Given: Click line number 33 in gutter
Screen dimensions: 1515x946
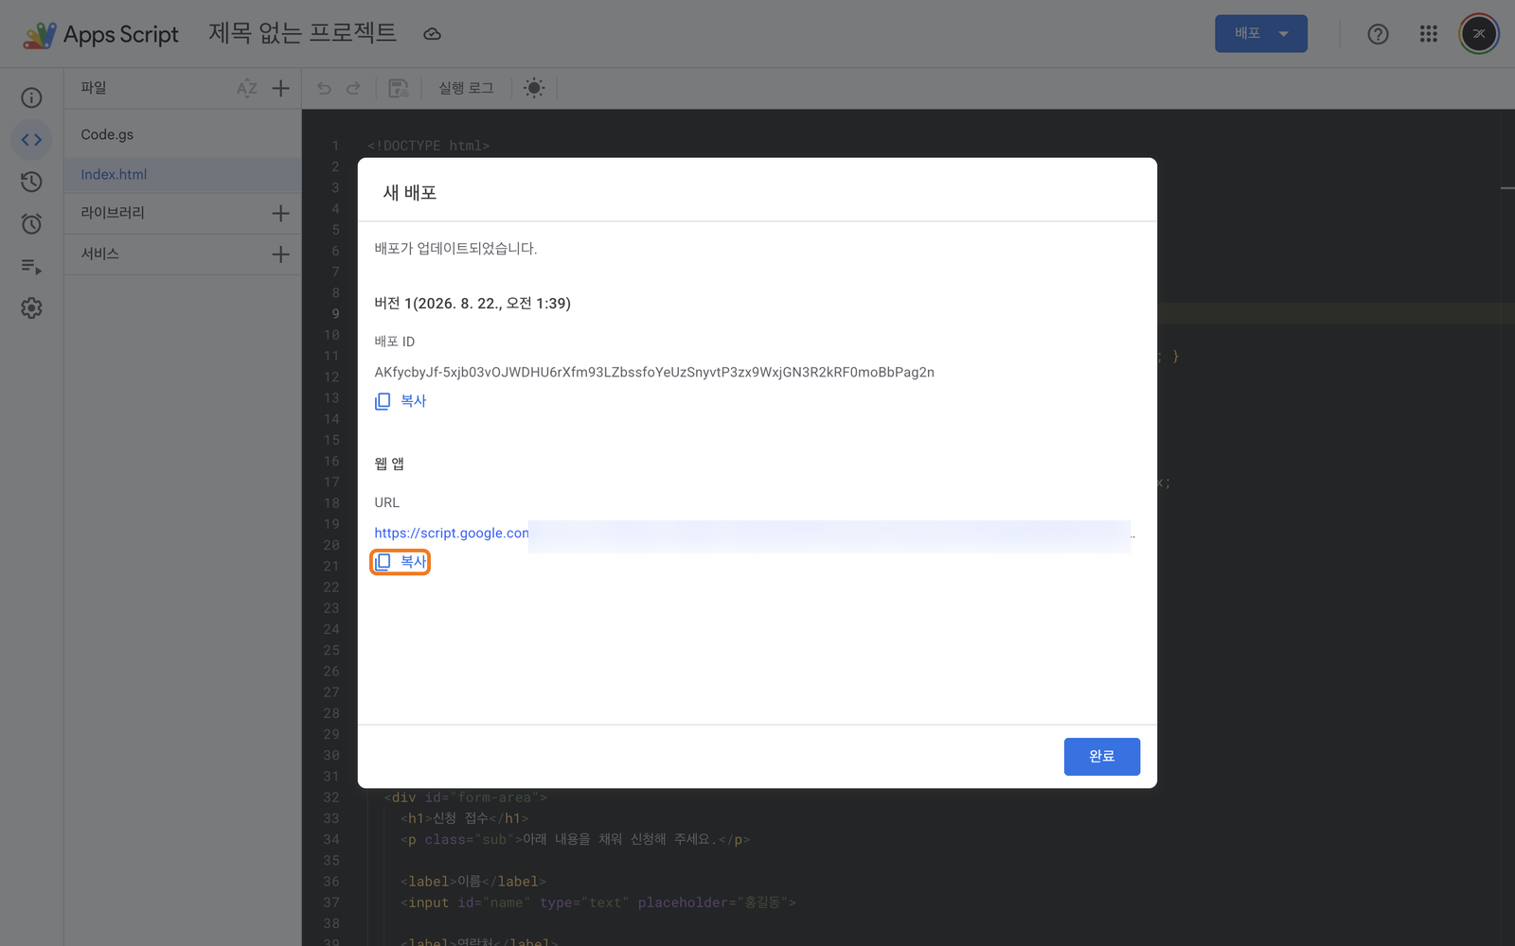Looking at the screenshot, I should pyautogui.click(x=330, y=818).
